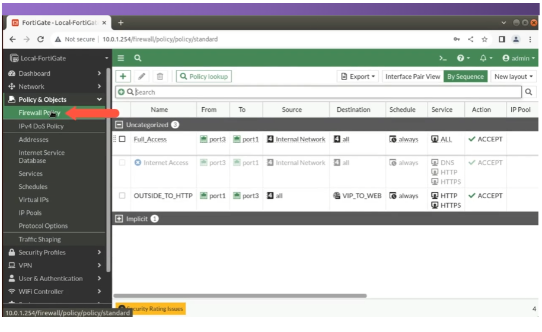542x332 pixels.
Task: Open the browser three-dot menu
Action: (530, 39)
